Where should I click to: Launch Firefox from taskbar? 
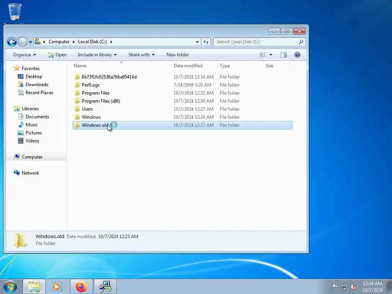(x=81, y=287)
